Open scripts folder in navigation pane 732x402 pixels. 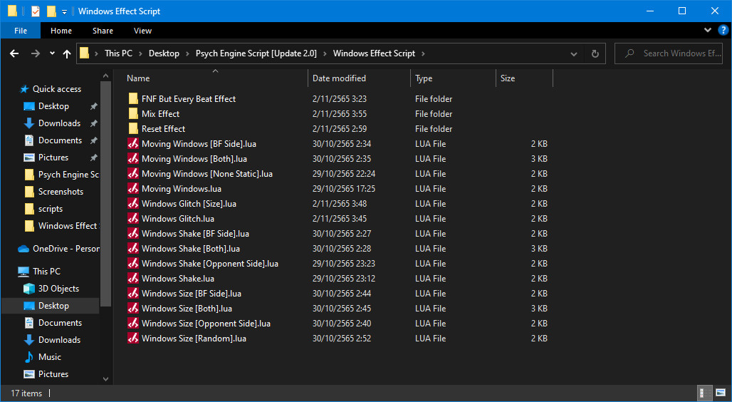[x=51, y=208]
